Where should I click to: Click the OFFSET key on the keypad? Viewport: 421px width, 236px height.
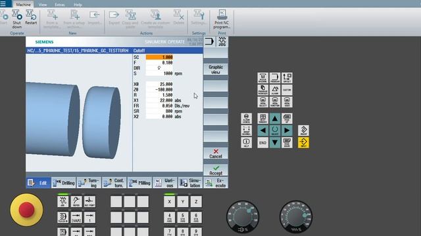(x=287, y=78)
